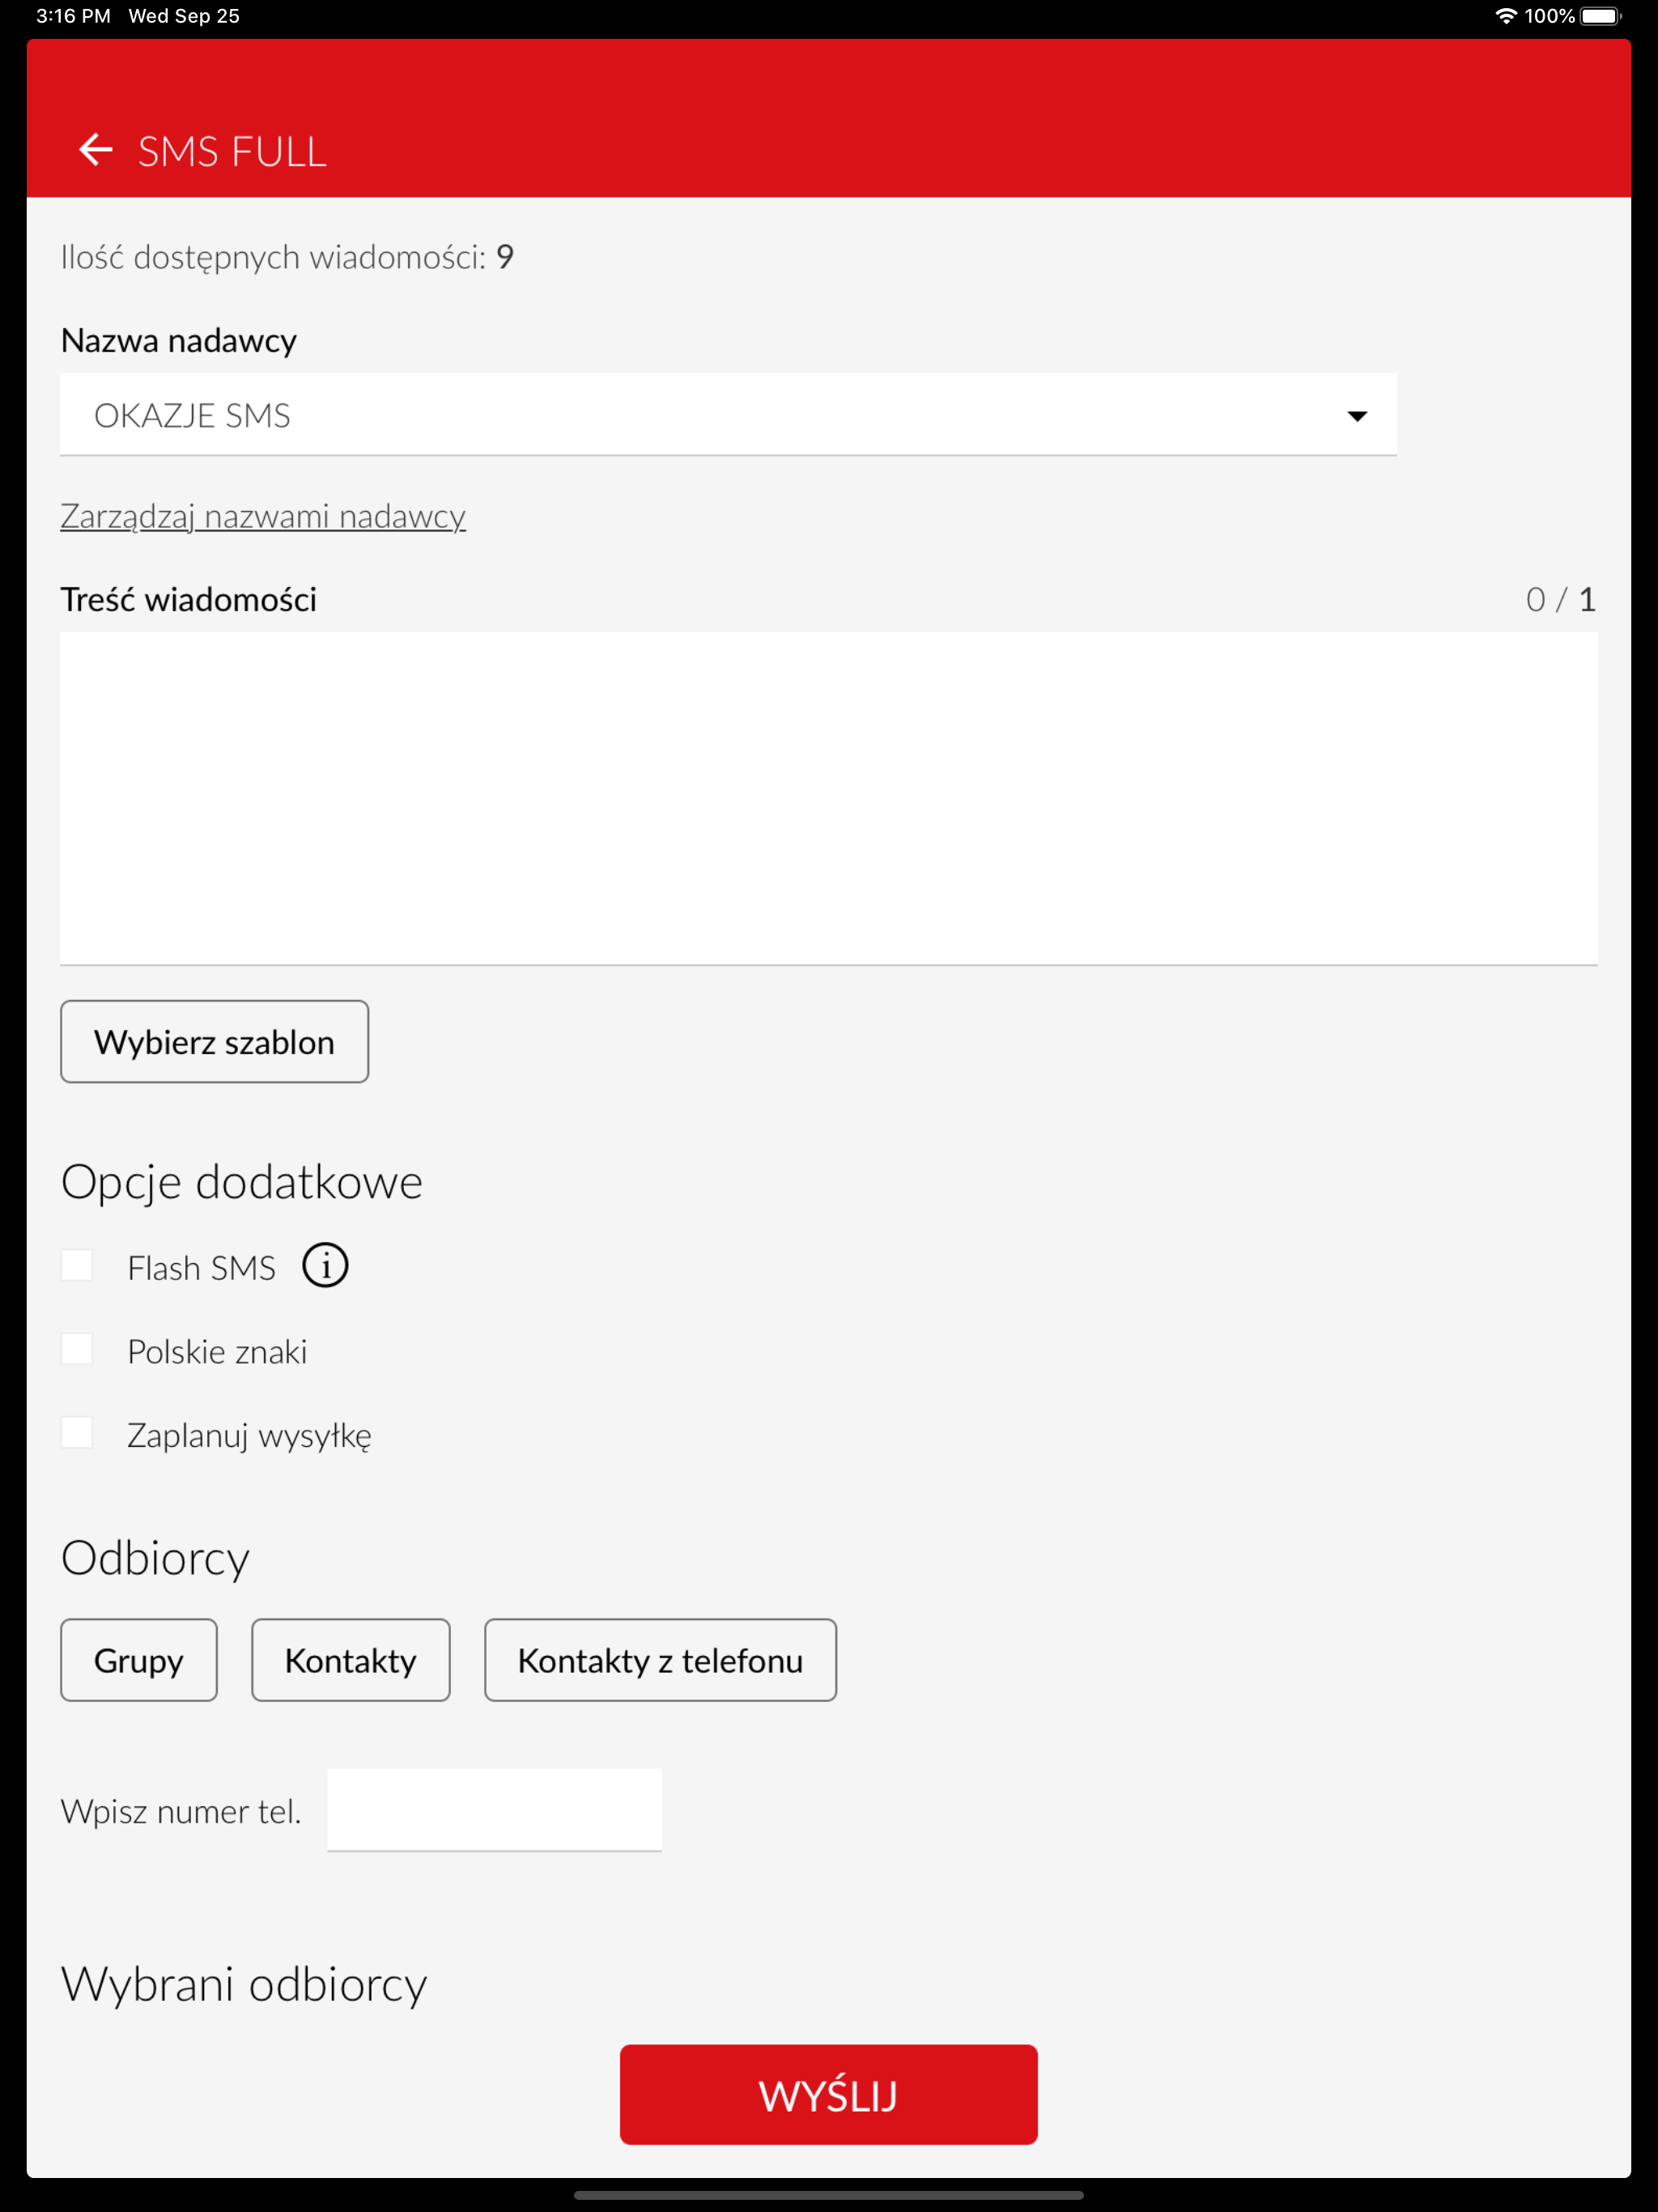Click the 0 / 1 message counter
Screen dimensions: 1658x2212
(1560, 600)
